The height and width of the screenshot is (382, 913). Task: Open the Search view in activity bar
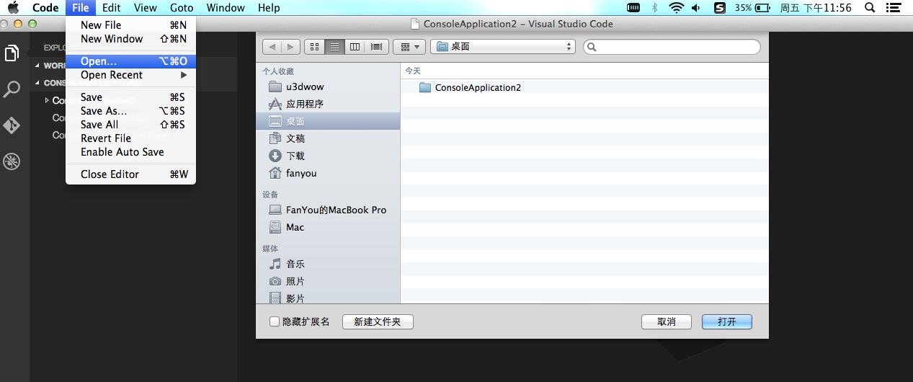[12, 89]
